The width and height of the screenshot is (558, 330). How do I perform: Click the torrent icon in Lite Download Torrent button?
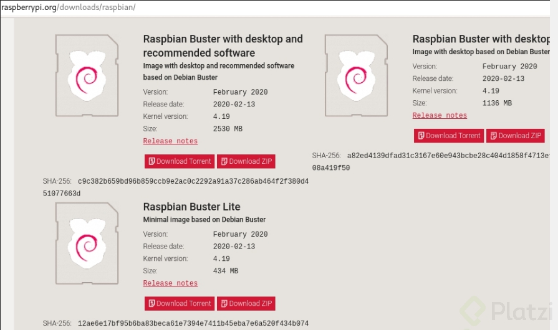(152, 303)
